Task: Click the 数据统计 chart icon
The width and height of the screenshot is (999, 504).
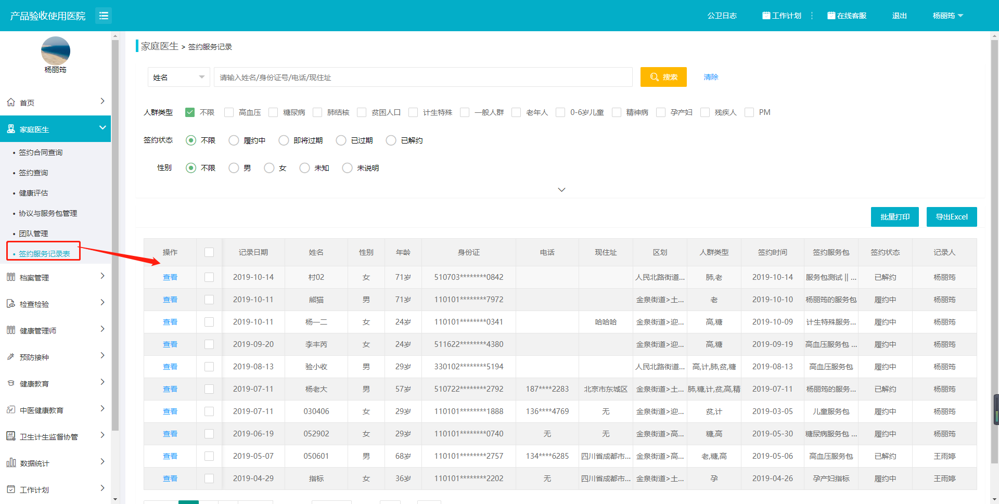Action: tap(11, 463)
